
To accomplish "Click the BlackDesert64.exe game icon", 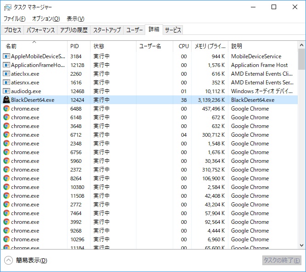I will 6,100.
